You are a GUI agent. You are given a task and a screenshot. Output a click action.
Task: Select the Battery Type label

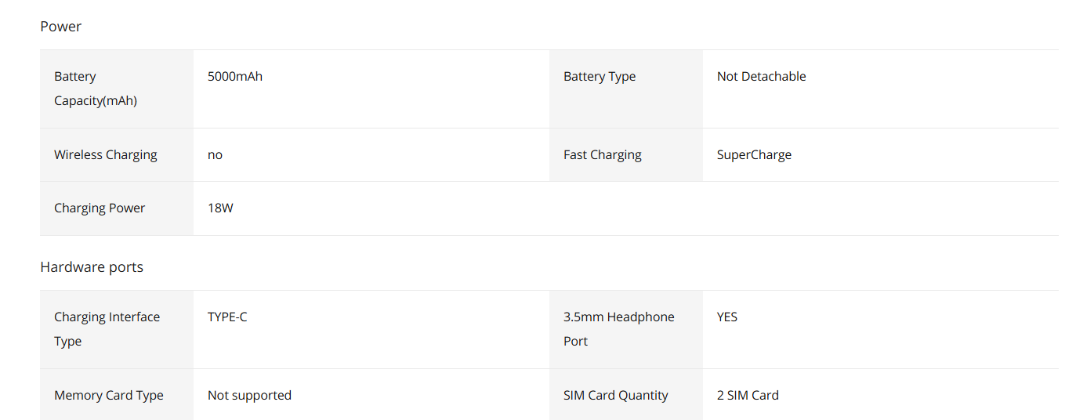pos(600,77)
